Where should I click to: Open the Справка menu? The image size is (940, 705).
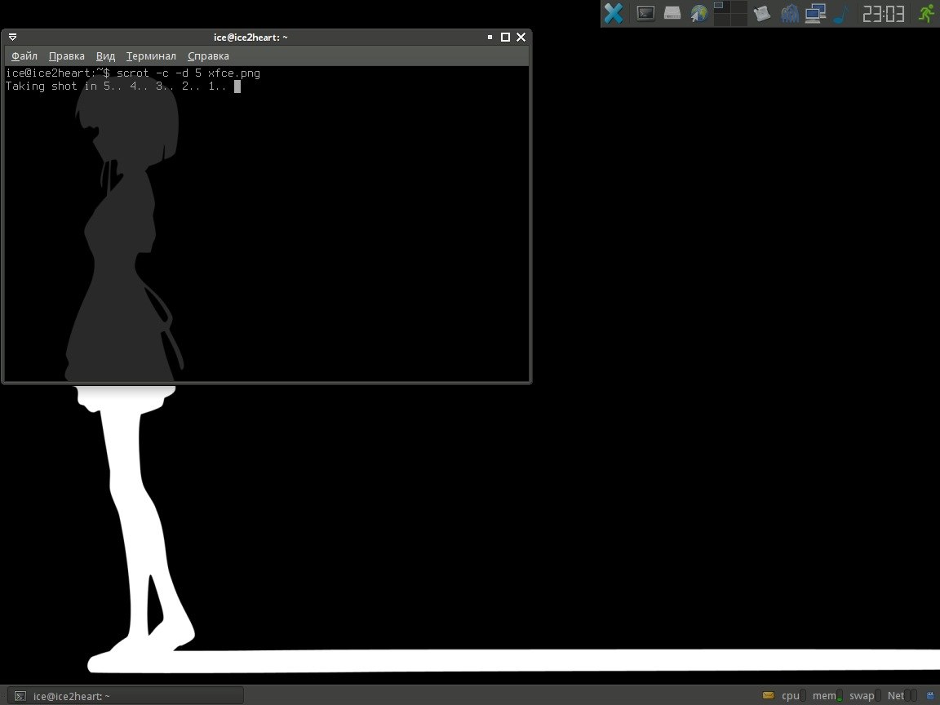(208, 55)
